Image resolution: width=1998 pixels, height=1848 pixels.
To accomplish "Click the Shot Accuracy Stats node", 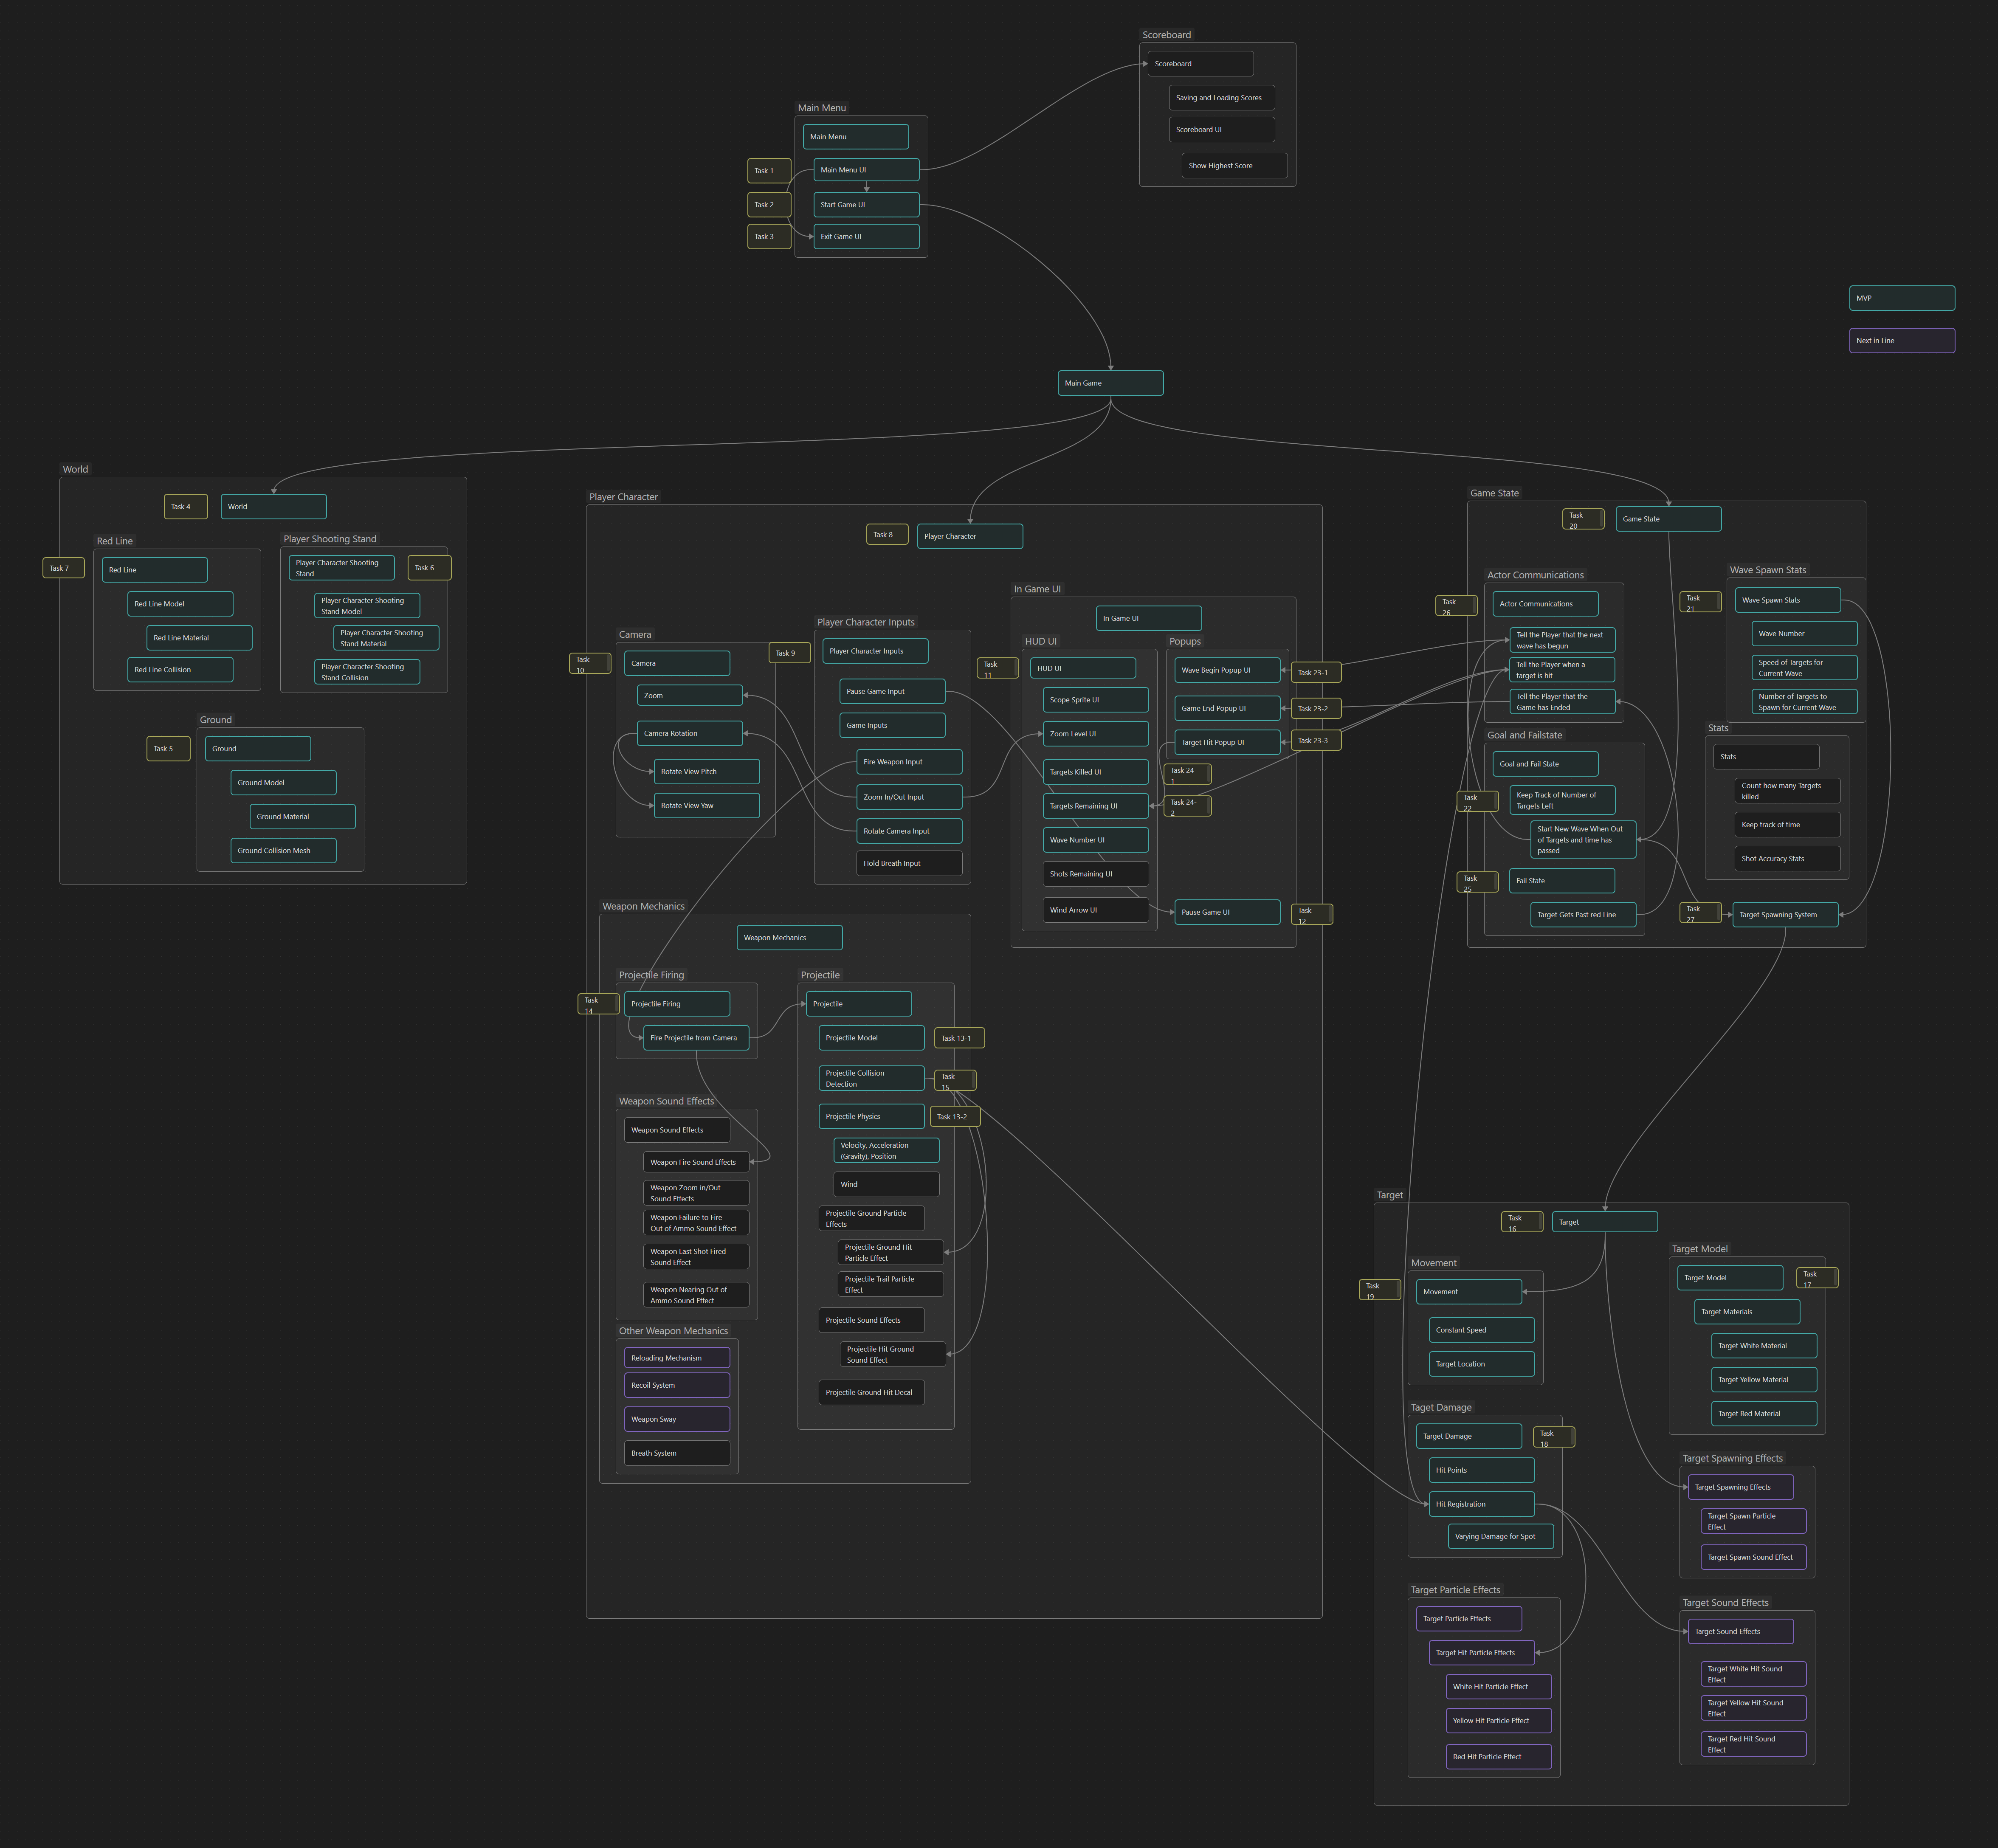I will pos(1787,859).
